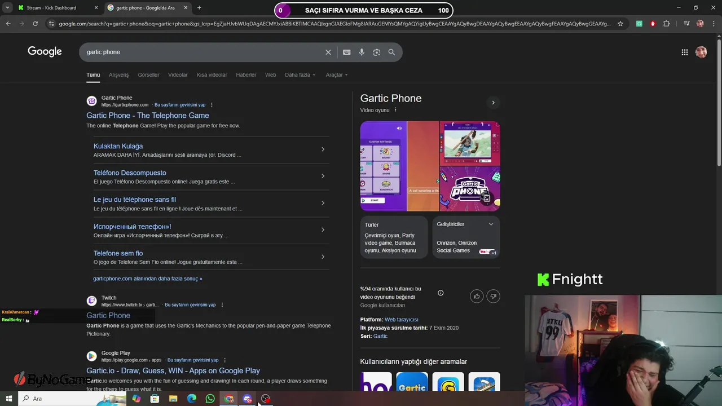This screenshot has height=406, width=722.
Task: Open the Twitch 'Gartic Phone' result link
Action: tap(108, 315)
